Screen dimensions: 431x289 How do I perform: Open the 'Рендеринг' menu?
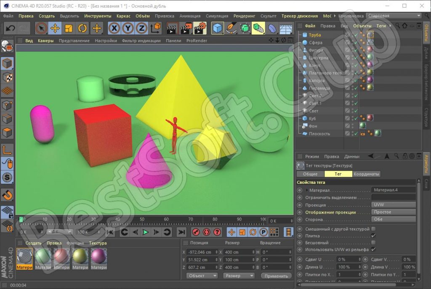click(x=244, y=16)
